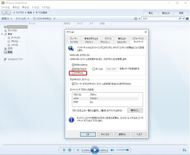The image size is (190, 155).
Task: Click the ヘルプ button in dialog
Action: 139,134
